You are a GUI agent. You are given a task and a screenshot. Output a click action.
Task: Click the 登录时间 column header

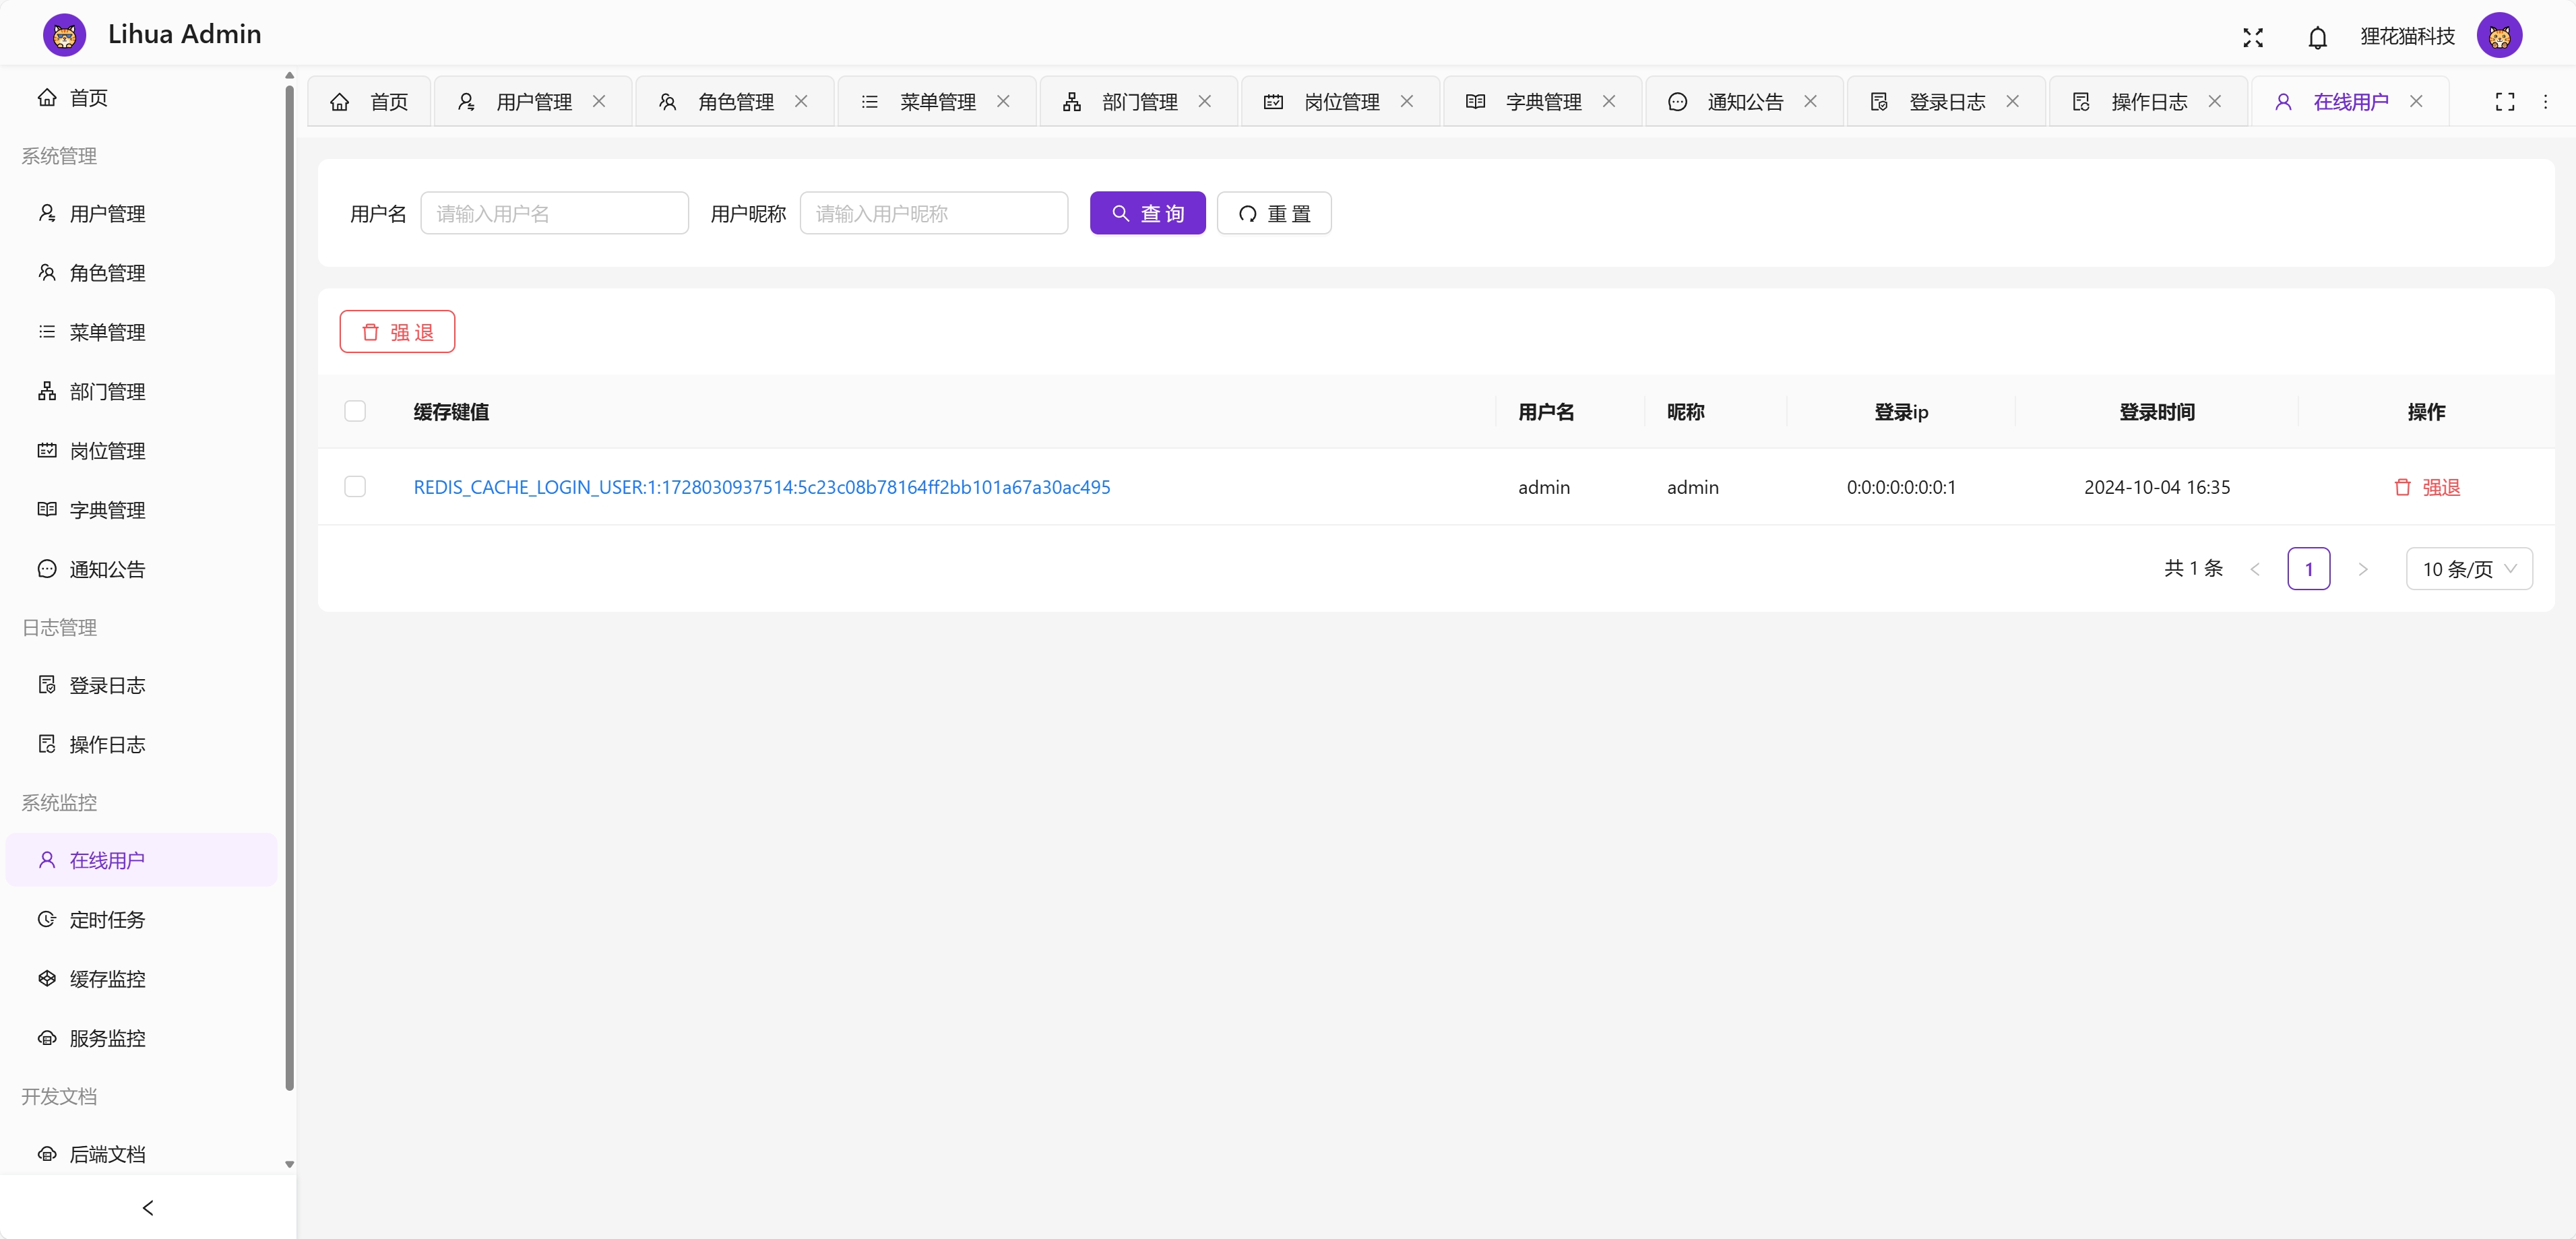[x=2157, y=411]
